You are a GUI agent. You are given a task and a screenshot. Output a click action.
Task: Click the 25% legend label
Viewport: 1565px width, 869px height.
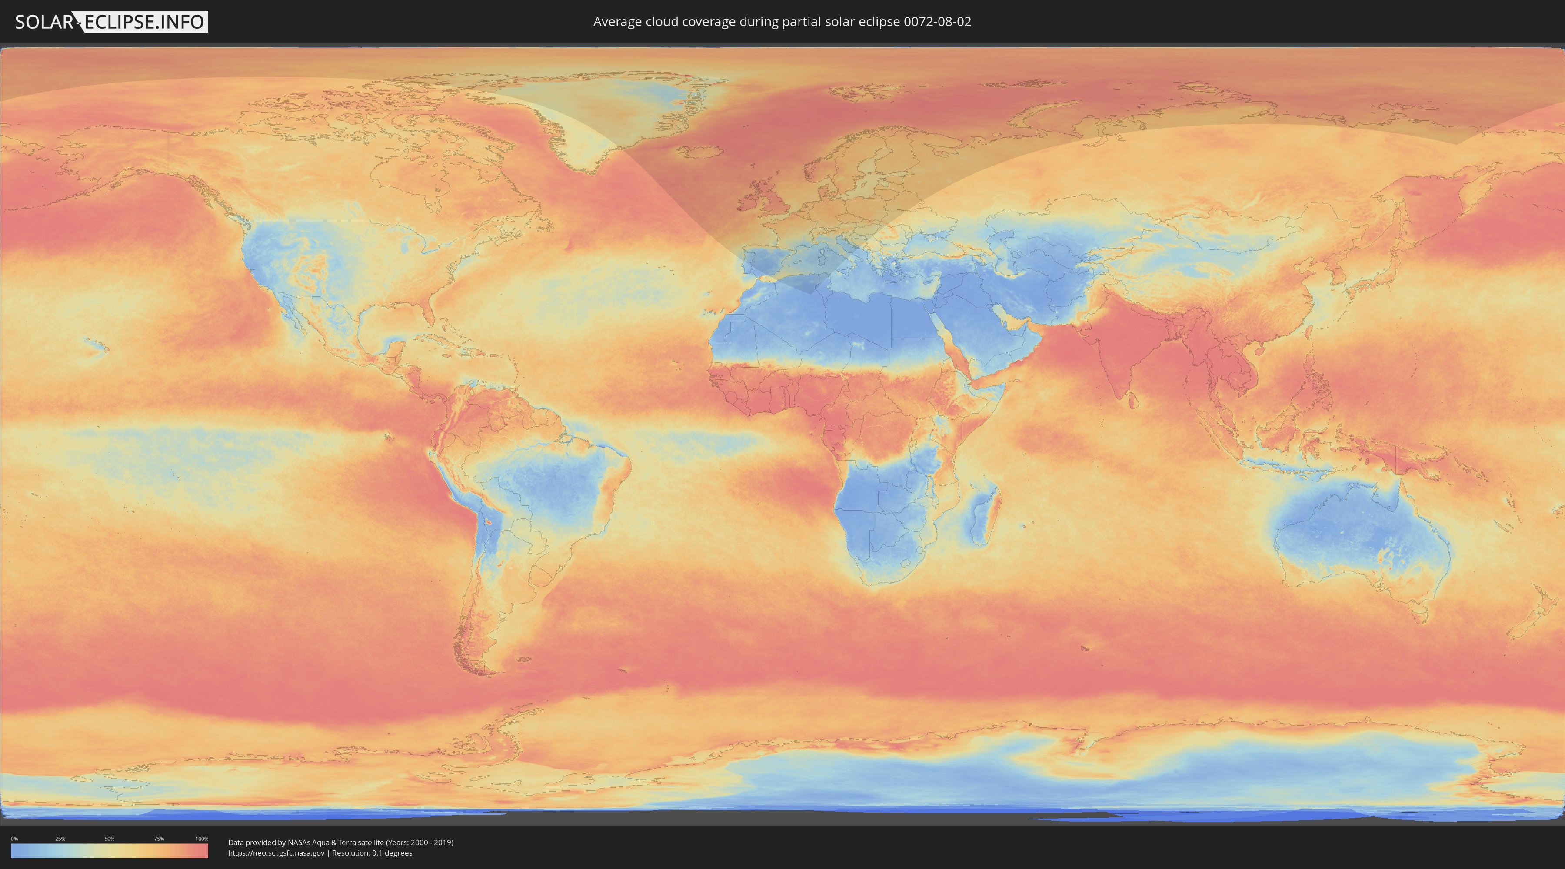tap(60, 839)
